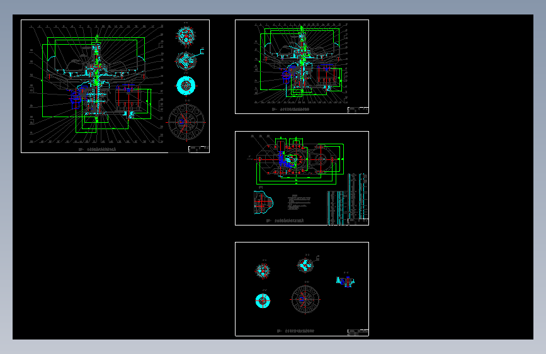This screenshot has width=546, height=354.
Task: Click the title block of the top-right sheet
Action: 358,110
